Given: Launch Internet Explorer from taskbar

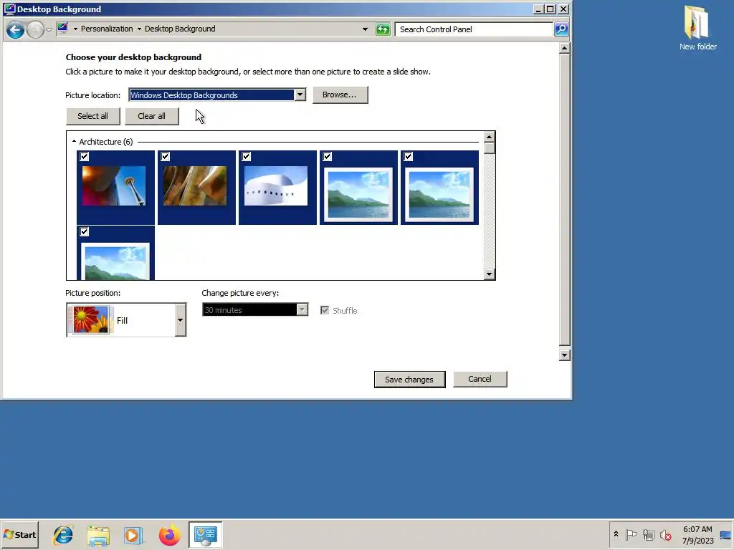Looking at the screenshot, I should point(63,535).
